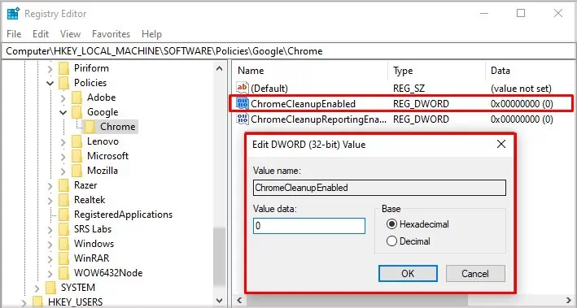Click the RegisteredApplications folder icon
Image resolution: width=577 pixels, height=308 pixels.
(x=64, y=215)
